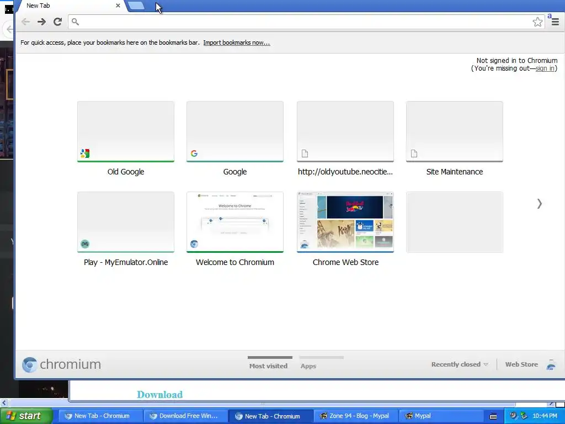
Task: Click Download link in background window
Action: click(x=159, y=394)
